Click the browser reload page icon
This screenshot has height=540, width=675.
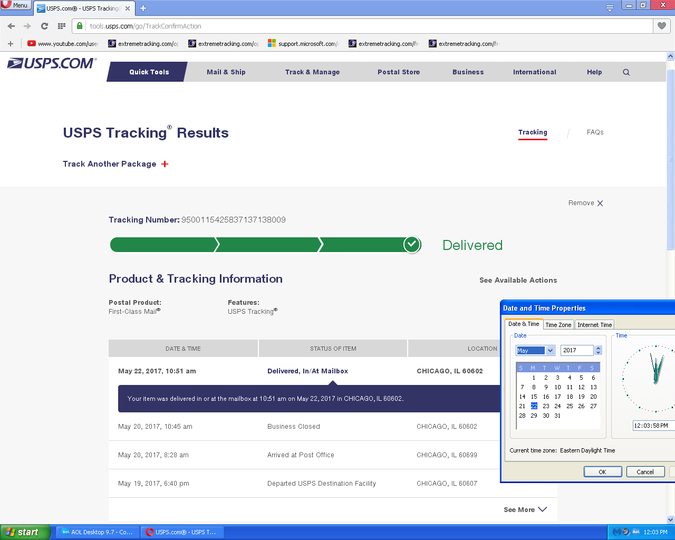pyautogui.click(x=44, y=26)
